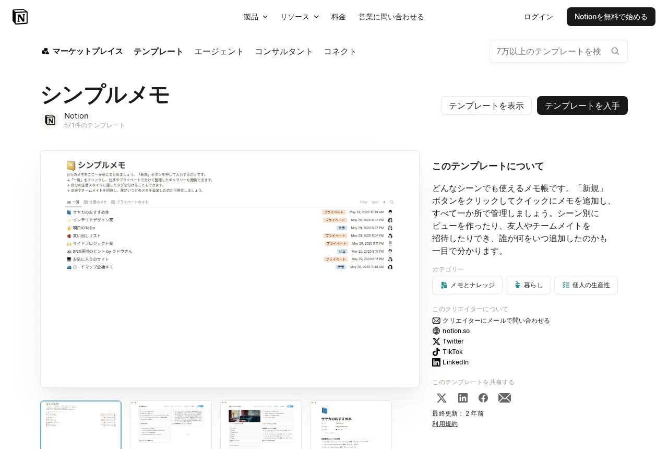
Task: Select the サヤカのおすすめ本 preview thumbnail
Action: tap(351, 425)
